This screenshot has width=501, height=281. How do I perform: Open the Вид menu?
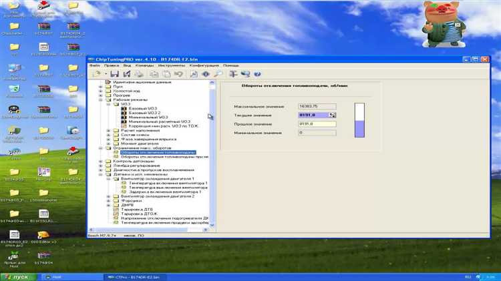[x=127, y=65]
